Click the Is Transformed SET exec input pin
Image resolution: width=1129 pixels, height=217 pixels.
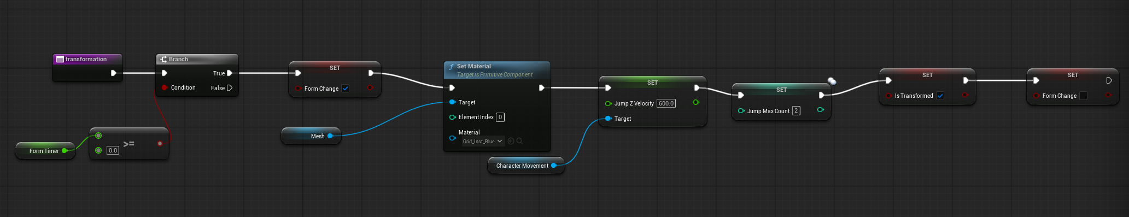pos(888,80)
